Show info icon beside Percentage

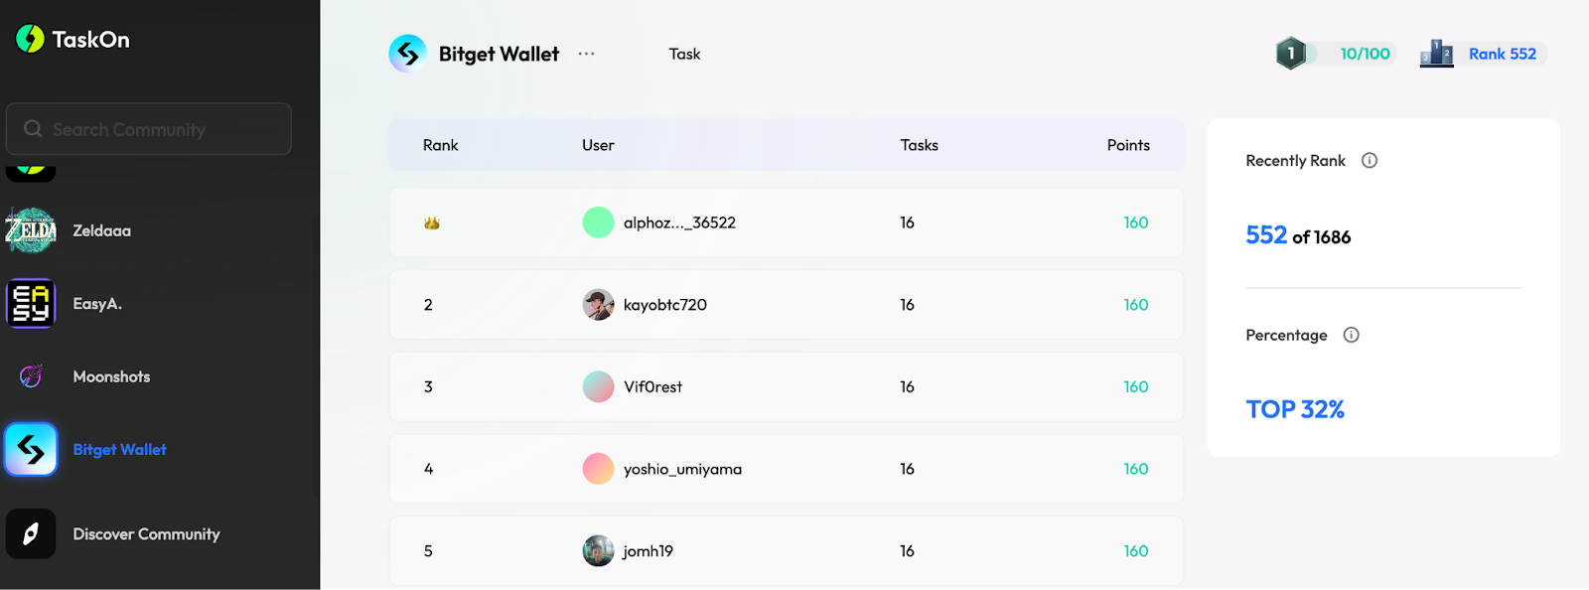coord(1351,336)
